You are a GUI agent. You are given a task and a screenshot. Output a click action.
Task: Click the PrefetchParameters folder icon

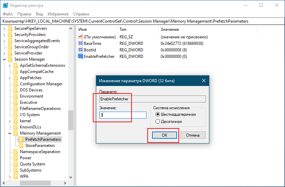pyautogui.click(x=21, y=139)
